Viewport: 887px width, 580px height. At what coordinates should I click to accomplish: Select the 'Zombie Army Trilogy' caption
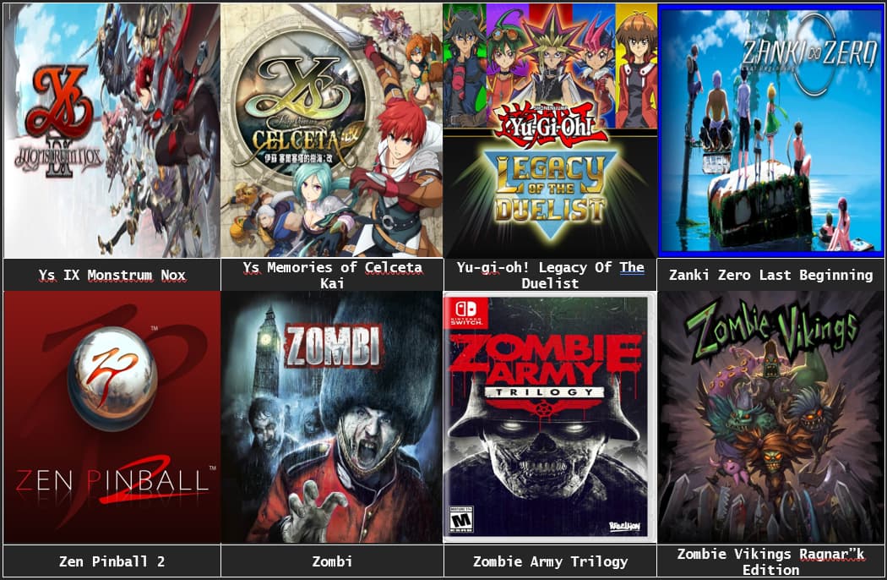pyautogui.click(x=550, y=561)
